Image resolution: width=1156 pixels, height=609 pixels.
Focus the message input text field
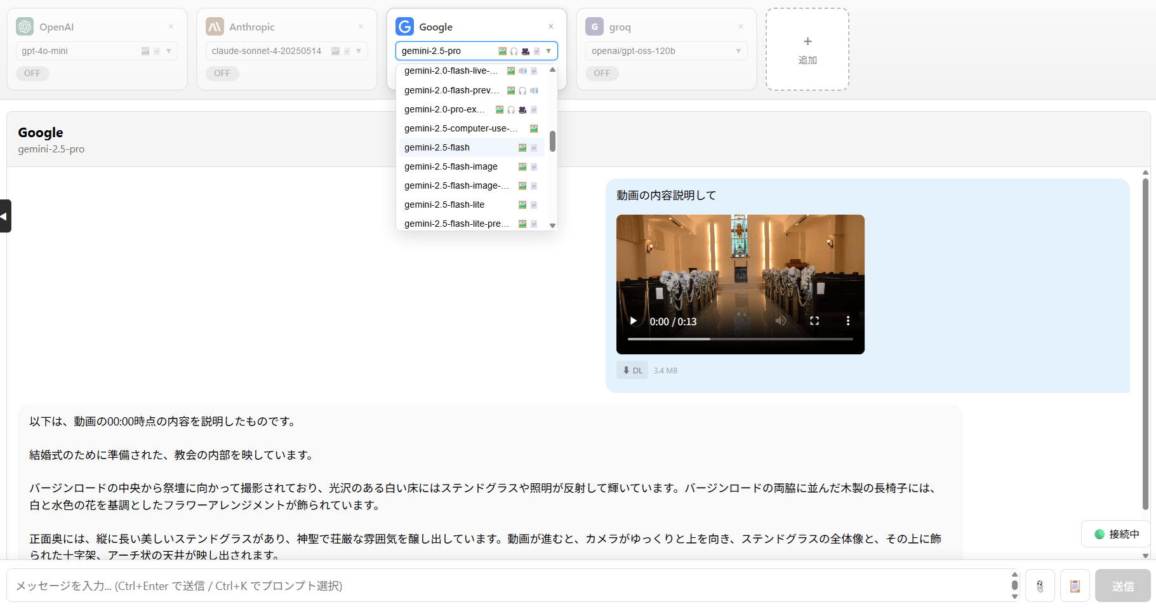point(508,586)
